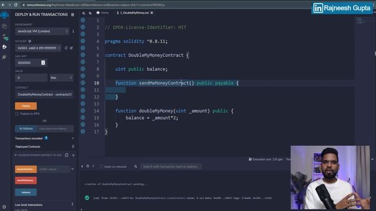The image size is (376, 211).
Task: Toggle breakpoint on line 15
Action: click(x=83, y=117)
